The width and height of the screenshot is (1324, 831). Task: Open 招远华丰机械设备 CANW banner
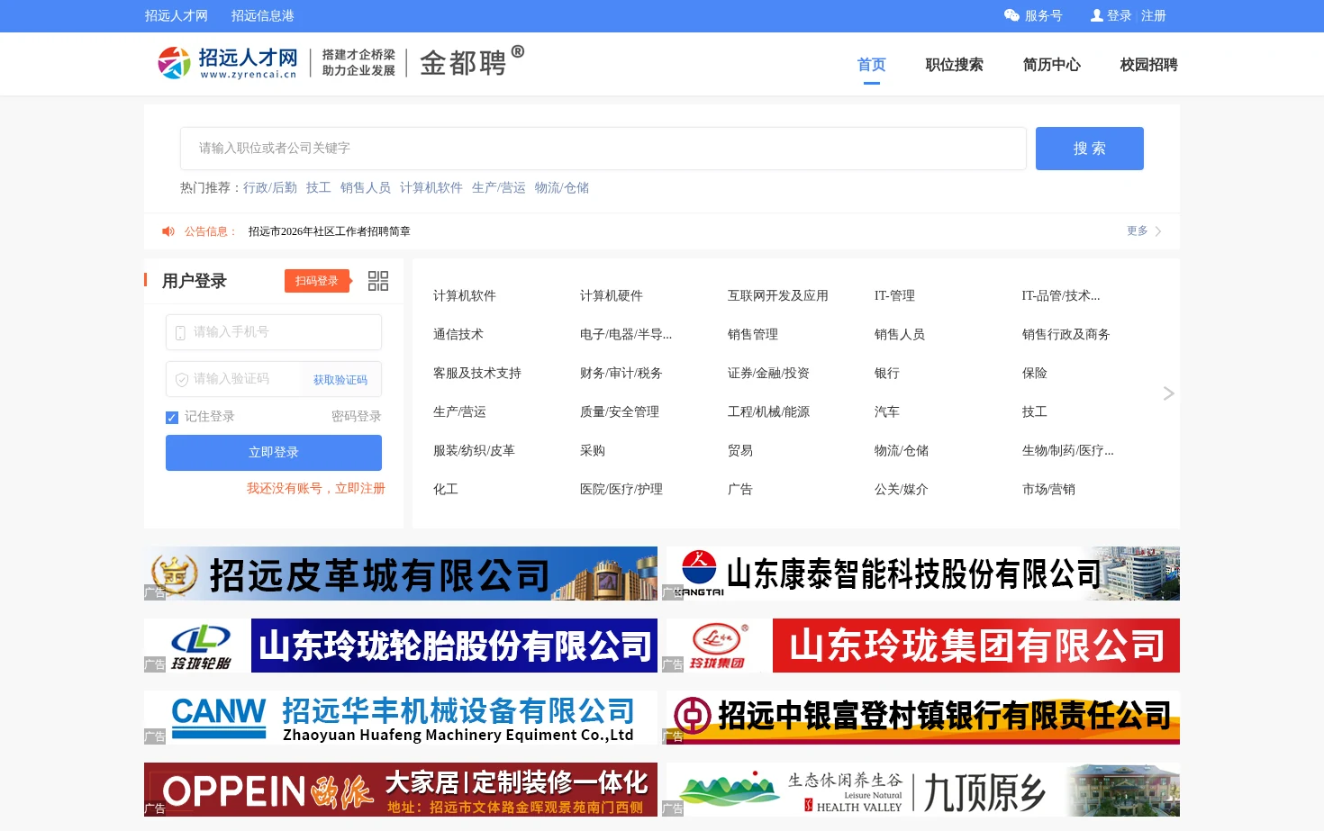click(401, 718)
